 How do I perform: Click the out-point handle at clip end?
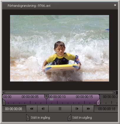pos(98,102)
